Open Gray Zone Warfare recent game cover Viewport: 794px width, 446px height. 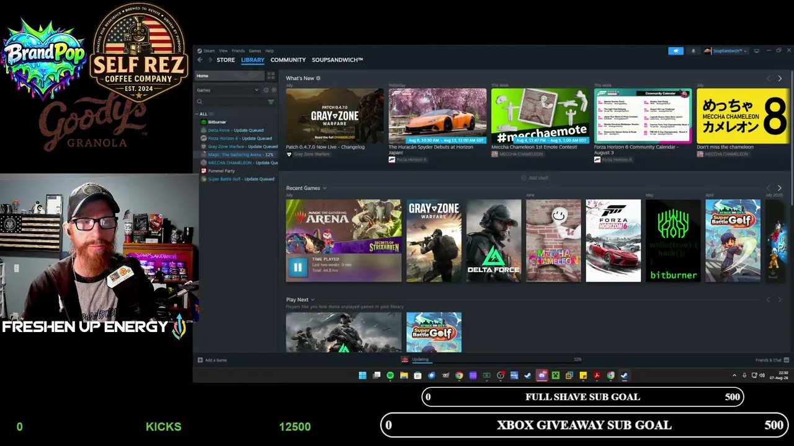tap(434, 241)
